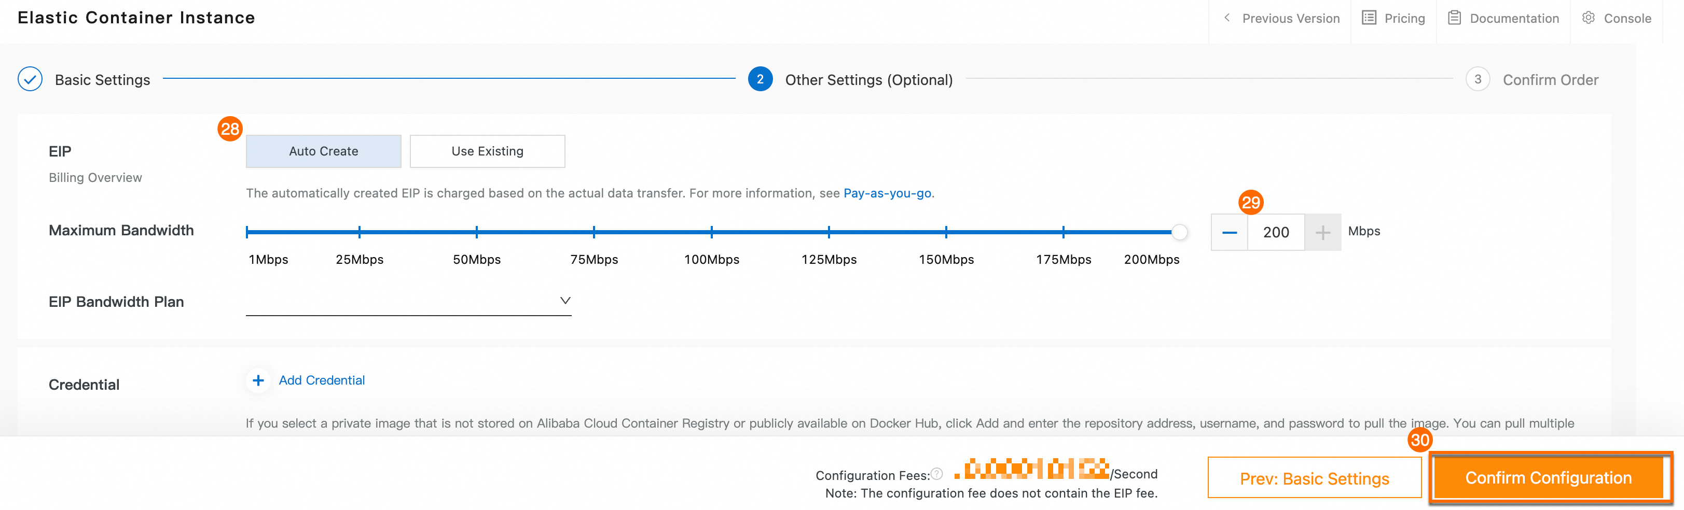1684x510 pixels.
Task: Decrease bandwidth with the minus button
Action: [x=1229, y=233]
